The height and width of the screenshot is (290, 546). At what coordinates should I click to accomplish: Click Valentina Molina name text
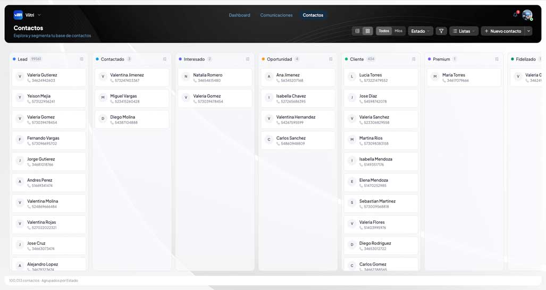click(43, 201)
